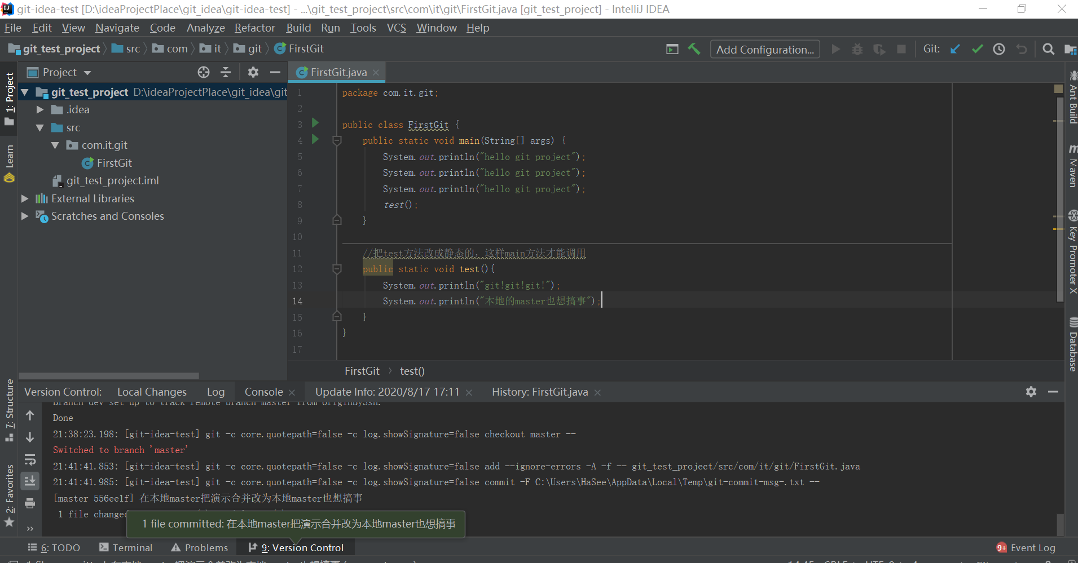Collapse git_test_project root tree node

25,92
